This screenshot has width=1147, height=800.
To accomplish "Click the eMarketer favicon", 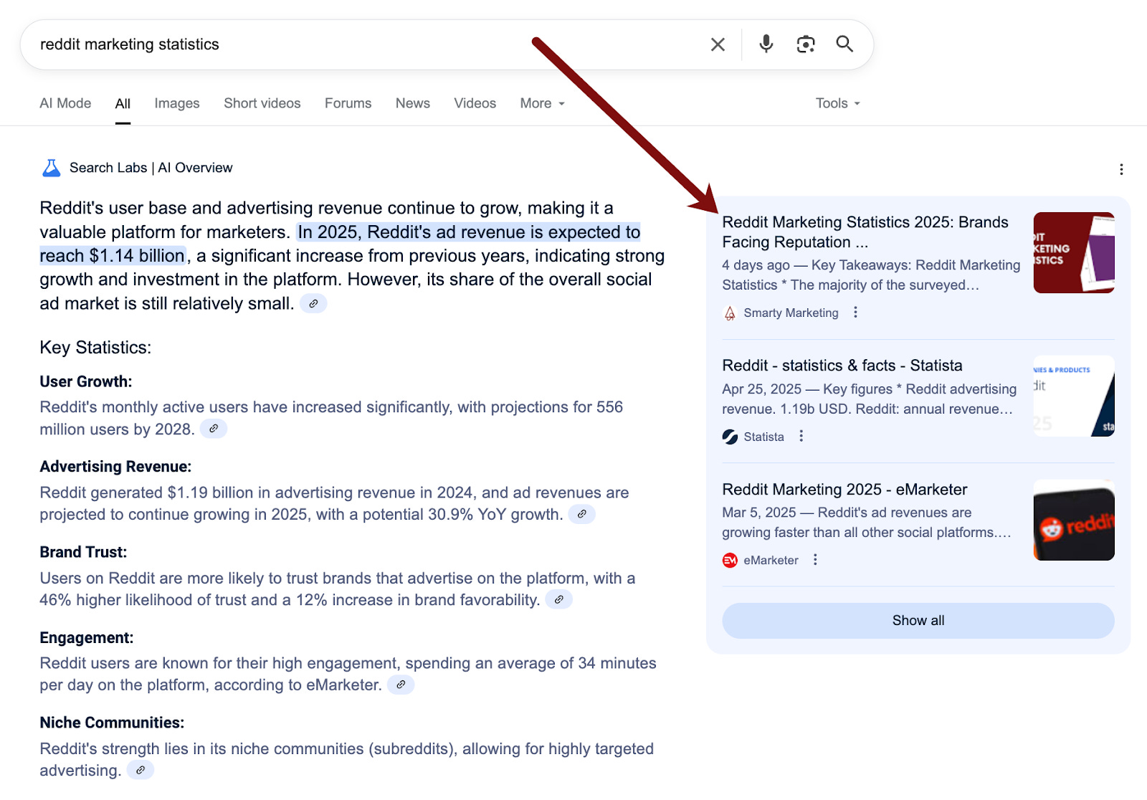I will pos(730,561).
